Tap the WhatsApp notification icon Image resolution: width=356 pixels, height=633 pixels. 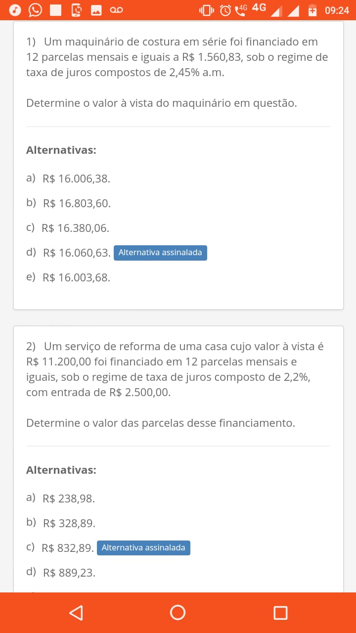pos(35,10)
